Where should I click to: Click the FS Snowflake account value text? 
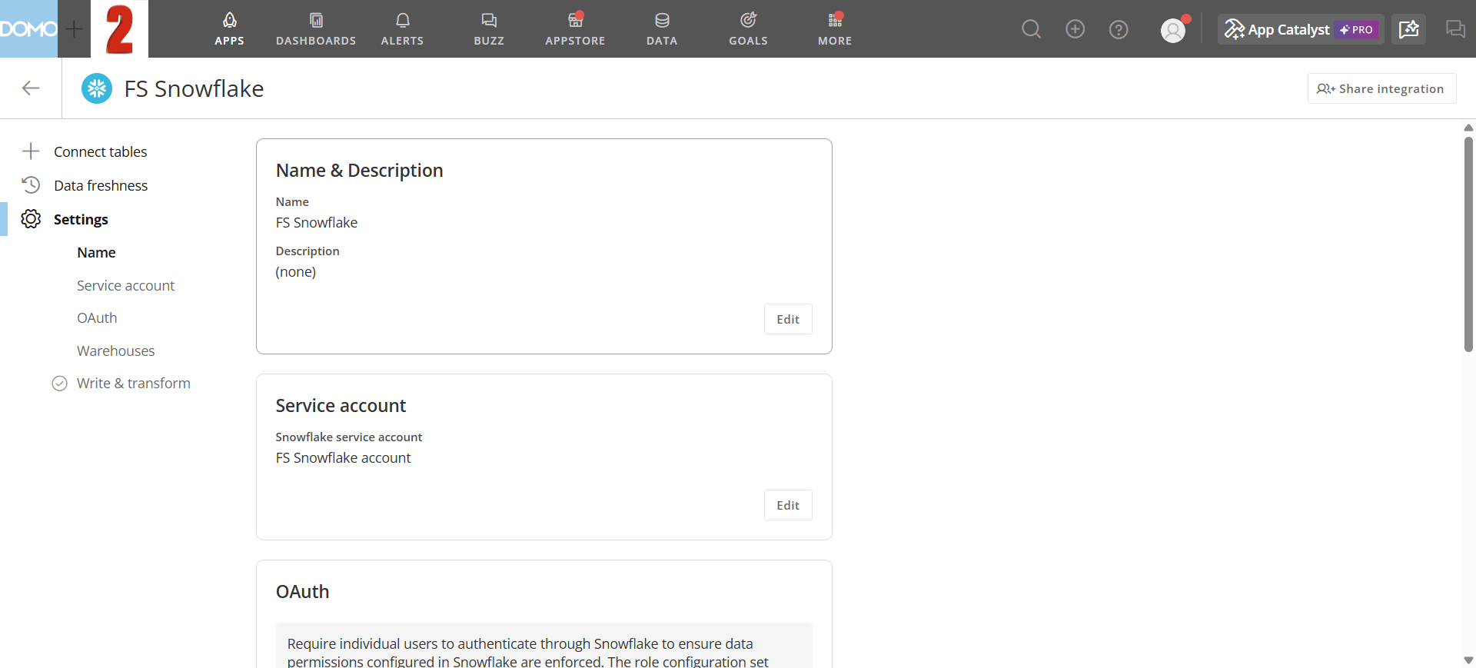coord(343,457)
